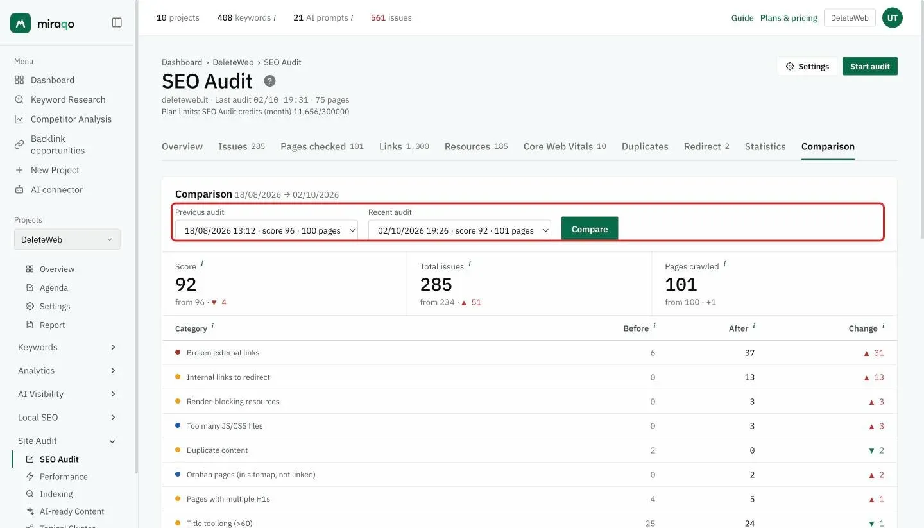Click the Indexing search icon
The height and width of the screenshot is (528, 924).
click(x=30, y=494)
